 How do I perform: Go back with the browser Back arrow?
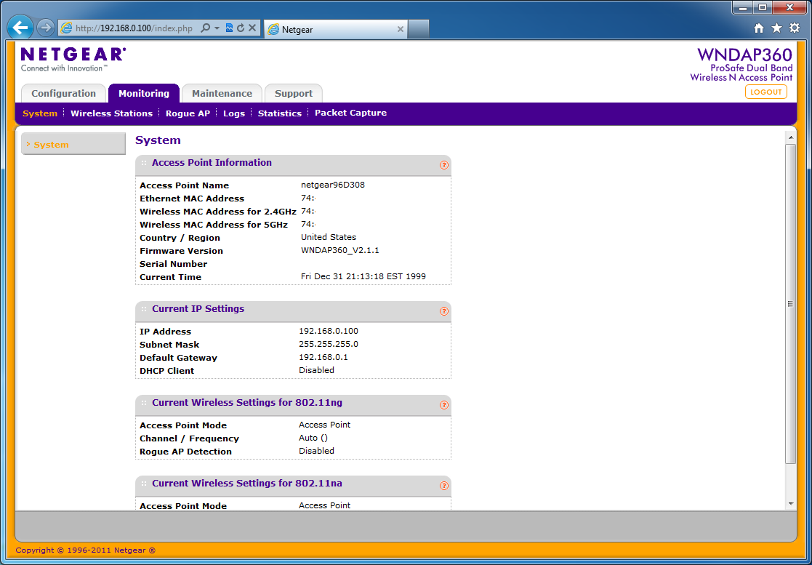point(20,28)
